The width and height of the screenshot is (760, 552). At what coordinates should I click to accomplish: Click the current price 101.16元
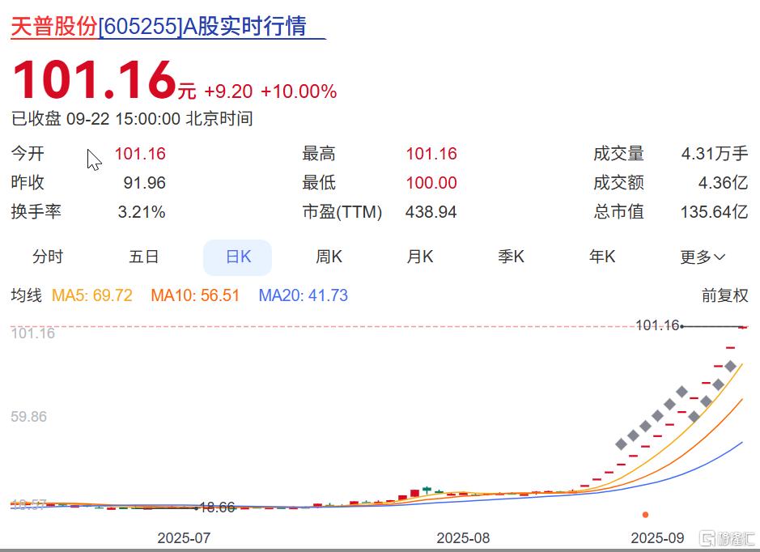point(104,79)
